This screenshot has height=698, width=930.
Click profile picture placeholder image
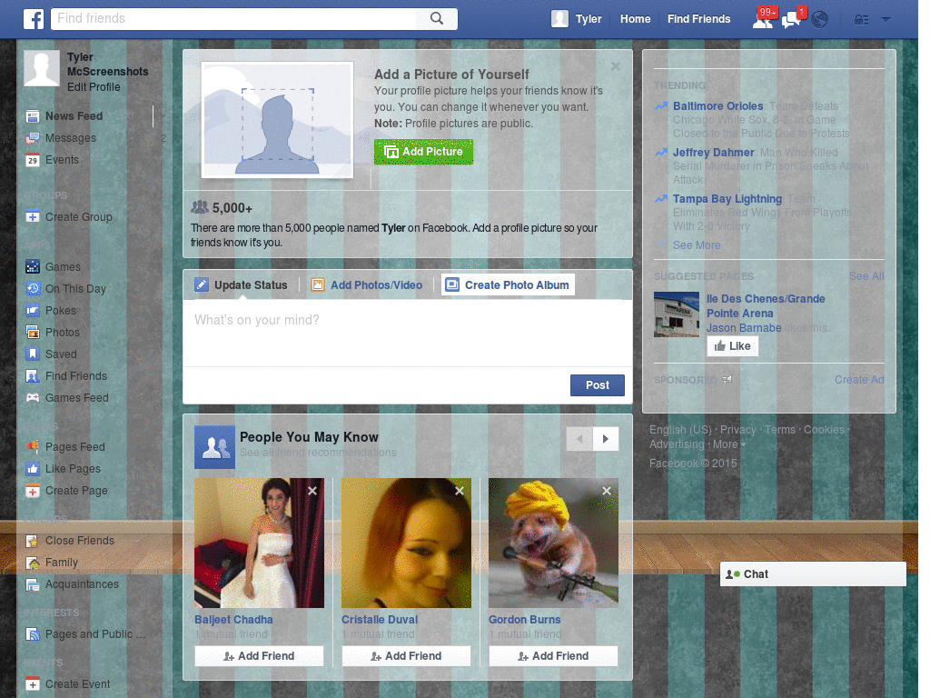[x=278, y=120]
